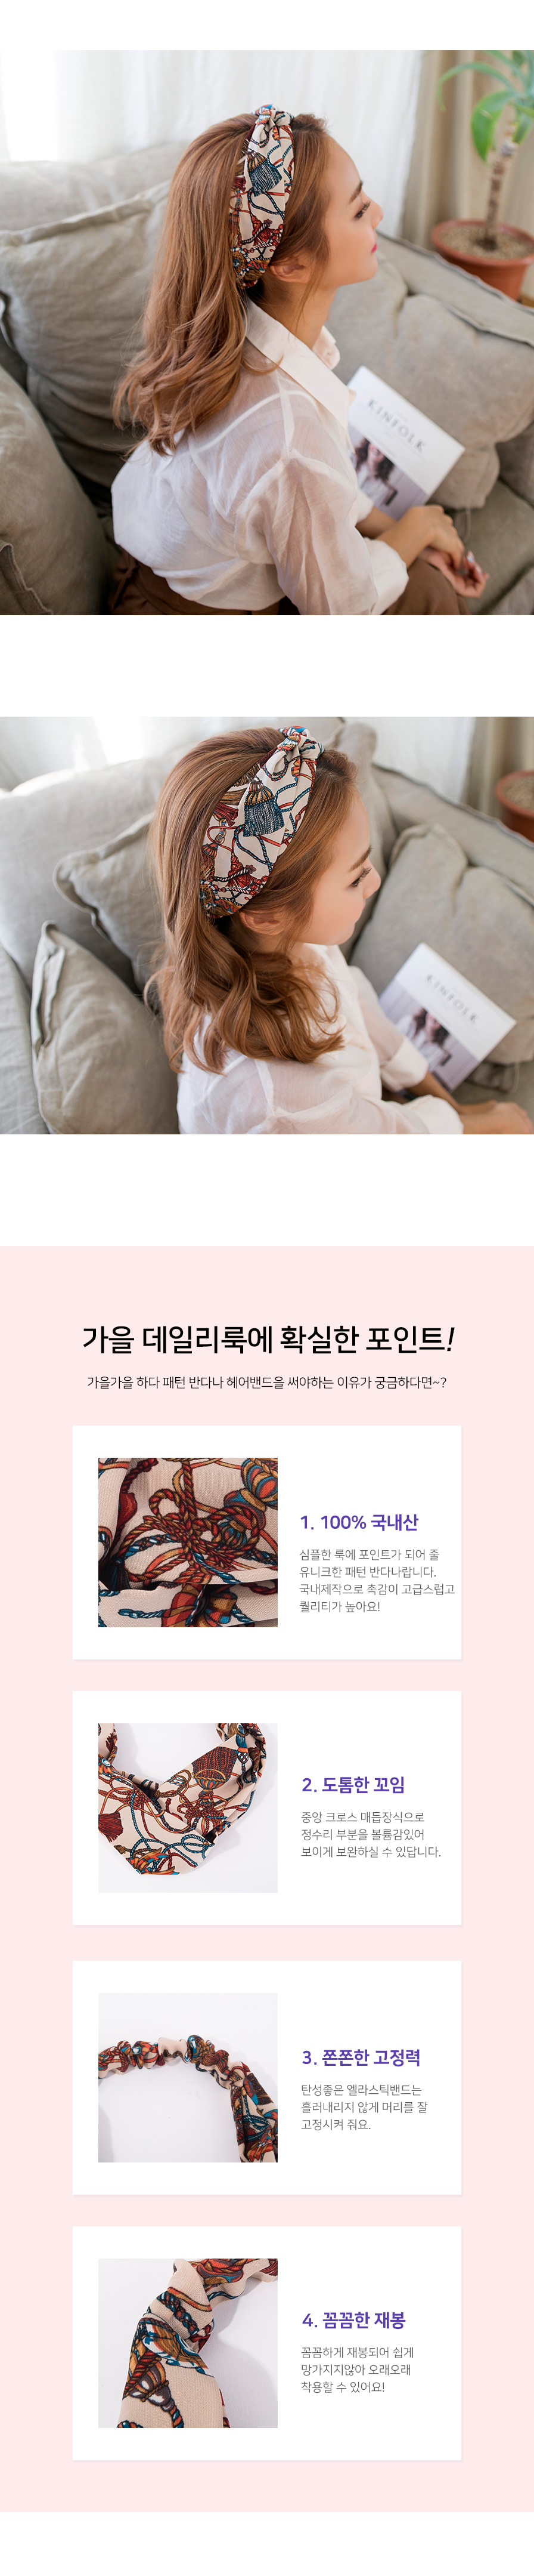Click the '3. 쫀쫀한 고정력' heading
The height and width of the screenshot is (2576, 534).
[x=361, y=2057]
